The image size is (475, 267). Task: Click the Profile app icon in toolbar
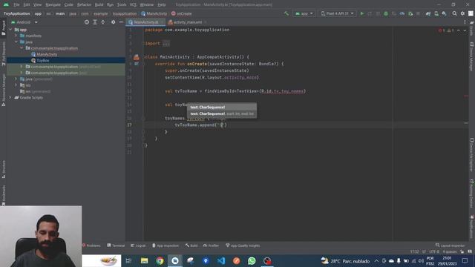pyautogui.click(x=402, y=13)
